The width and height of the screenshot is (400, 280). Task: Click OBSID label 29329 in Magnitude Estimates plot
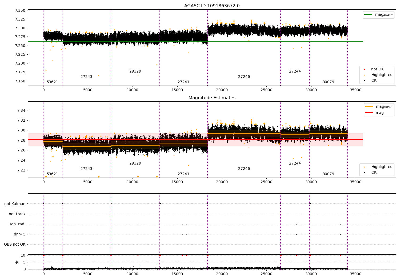[x=135, y=163]
